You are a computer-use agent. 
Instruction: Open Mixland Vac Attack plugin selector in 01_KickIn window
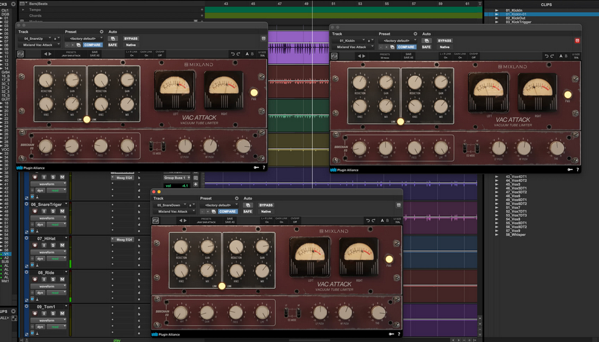tap(354, 47)
